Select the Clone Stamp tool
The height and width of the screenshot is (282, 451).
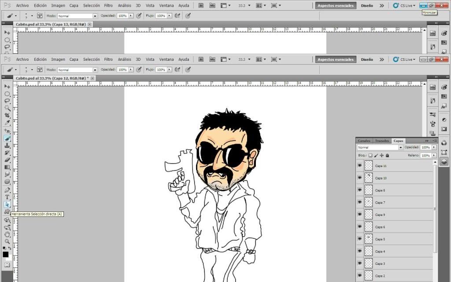click(x=7, y=145)
